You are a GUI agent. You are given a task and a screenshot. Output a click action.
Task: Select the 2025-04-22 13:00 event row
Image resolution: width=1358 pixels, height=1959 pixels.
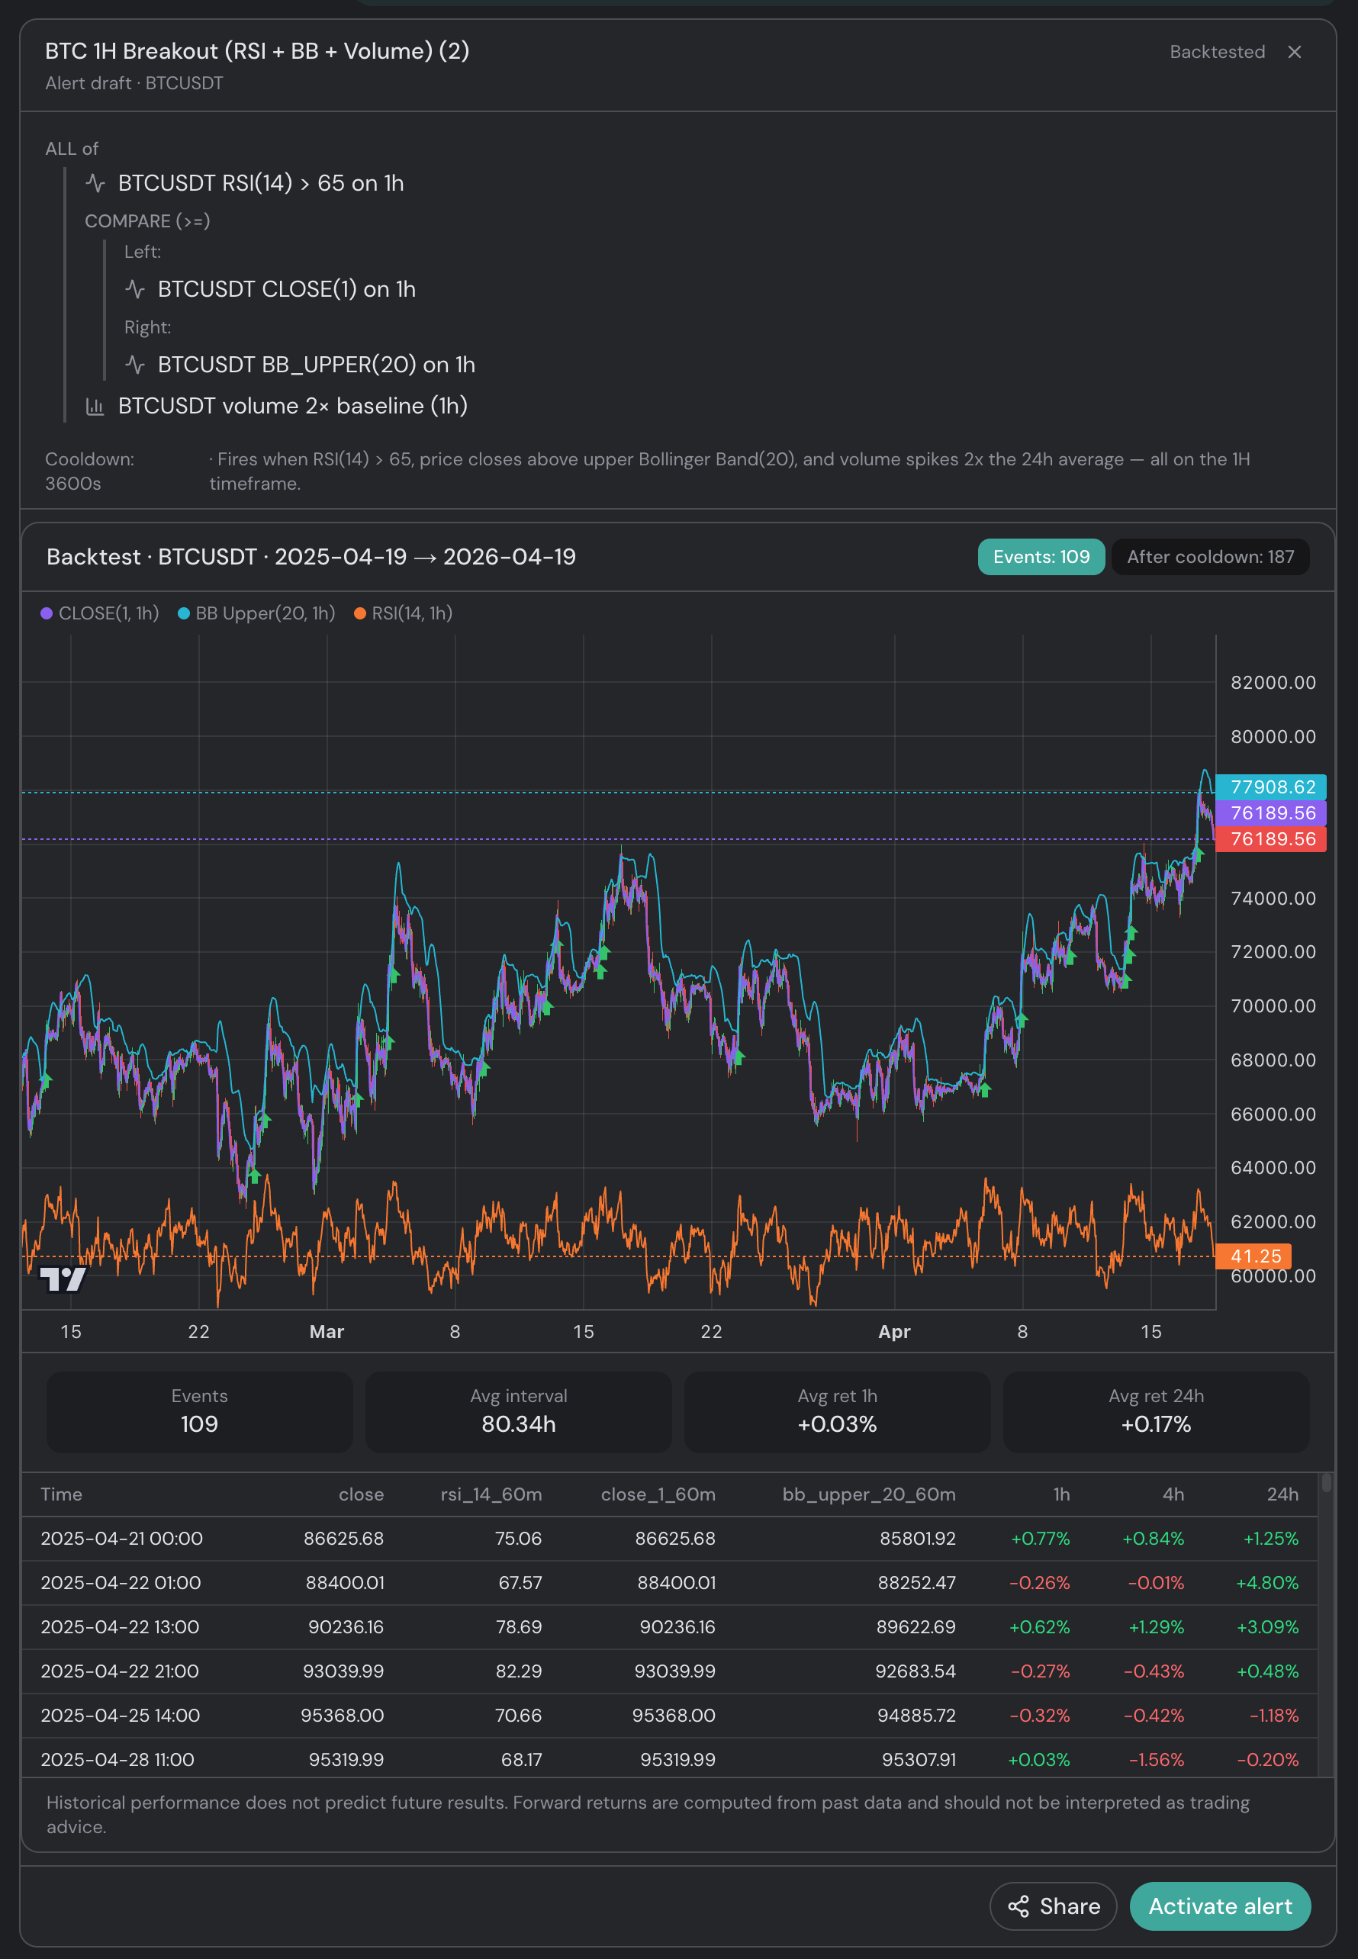[670, 1627]
